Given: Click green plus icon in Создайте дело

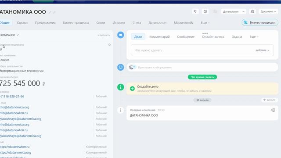Looking at the screenshot, I should [132, 89].
